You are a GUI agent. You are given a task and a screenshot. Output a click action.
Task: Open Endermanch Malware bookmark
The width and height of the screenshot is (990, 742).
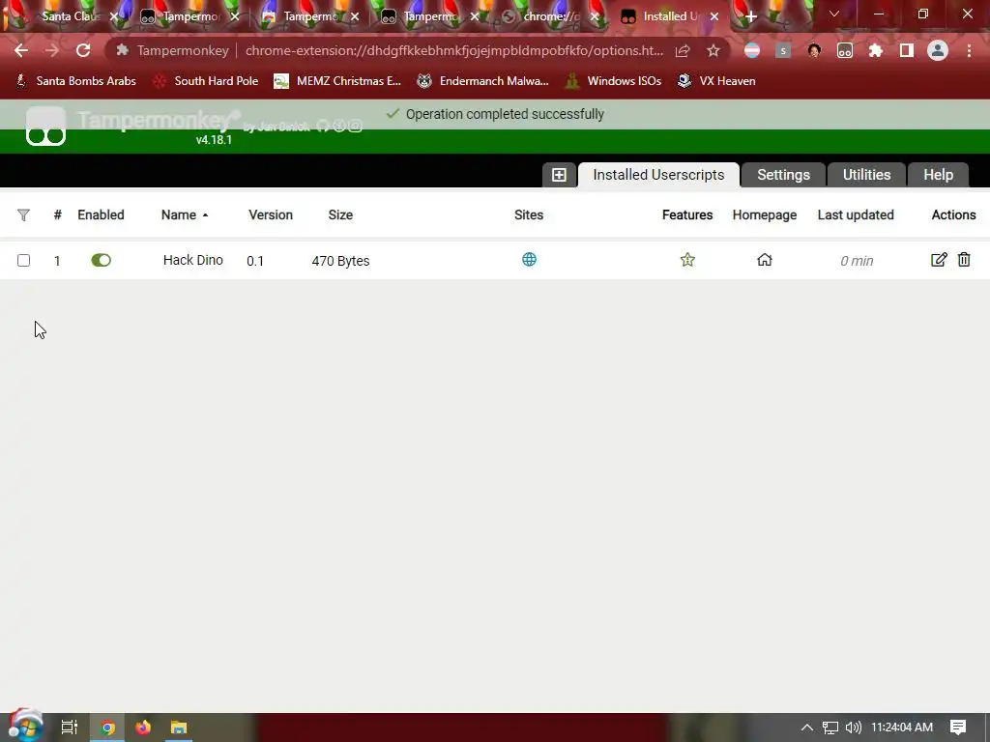point(483,81)
